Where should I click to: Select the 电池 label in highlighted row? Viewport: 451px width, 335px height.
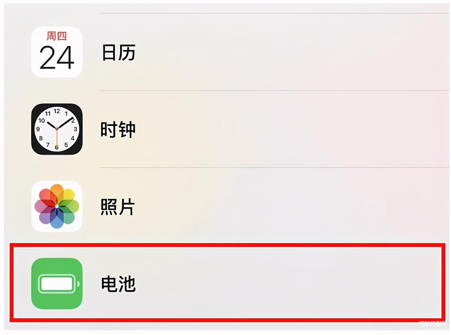(118, 284)
